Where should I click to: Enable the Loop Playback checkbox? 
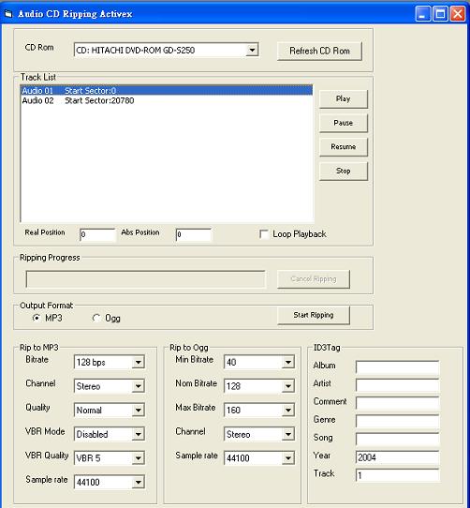coord(264,234)
